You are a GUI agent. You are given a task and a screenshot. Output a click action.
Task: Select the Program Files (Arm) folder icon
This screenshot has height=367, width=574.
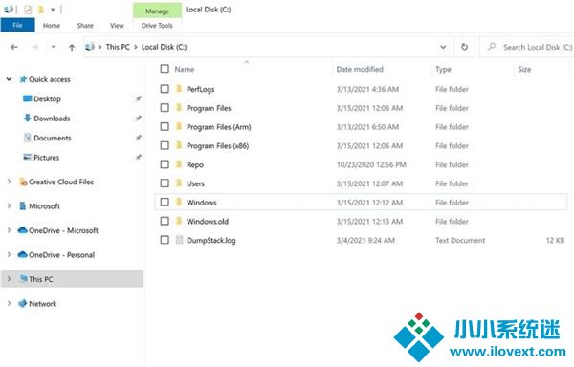[x=179, y=126]
